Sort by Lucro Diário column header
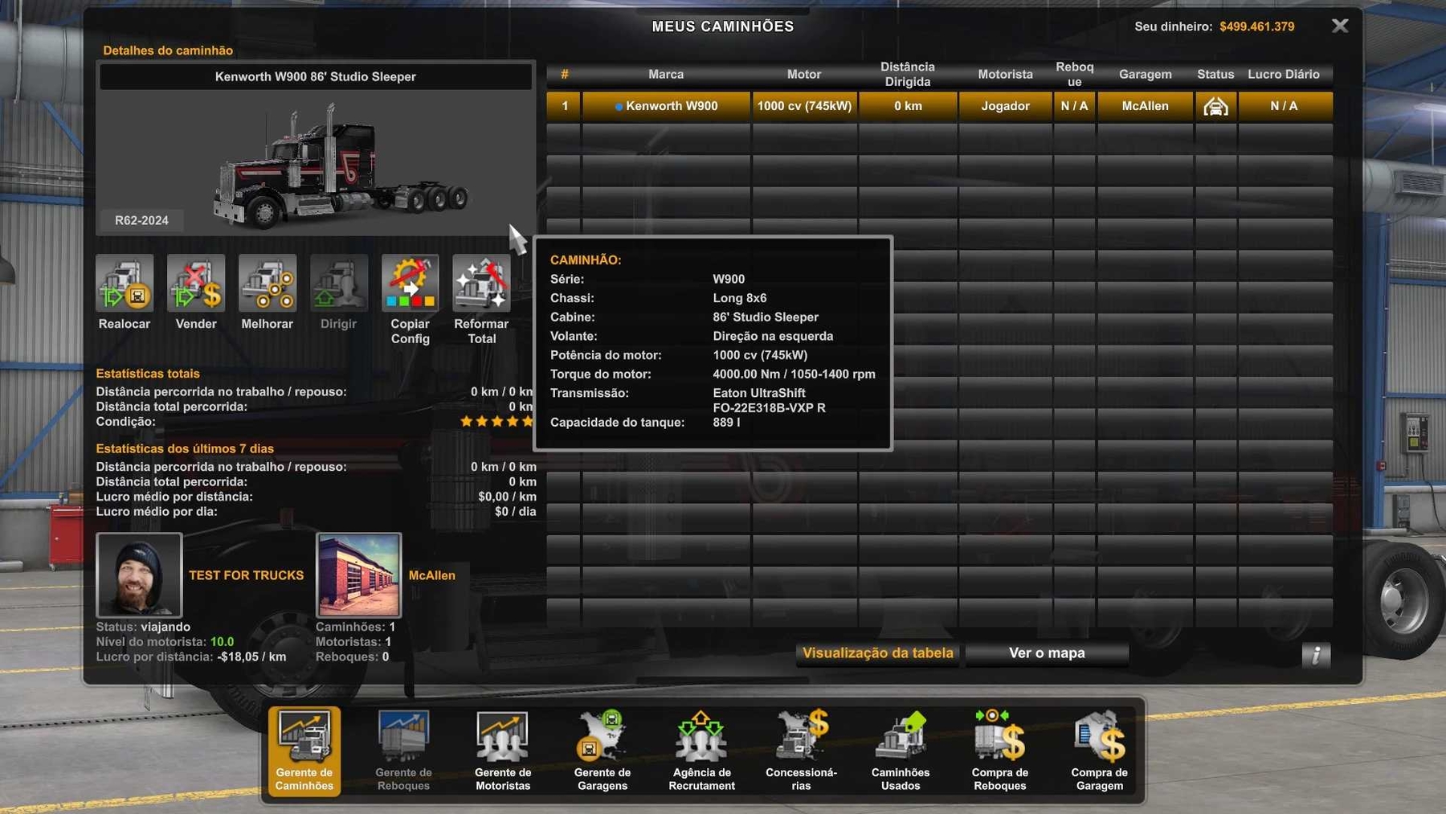Screen dimensions: 1446x814 point(1283,75)
